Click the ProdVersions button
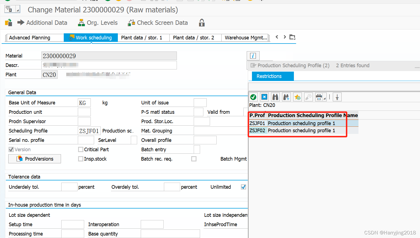Image resolution: width=420 pixels, height=238 pixels. pyautogui.click(x=34, y=159)
